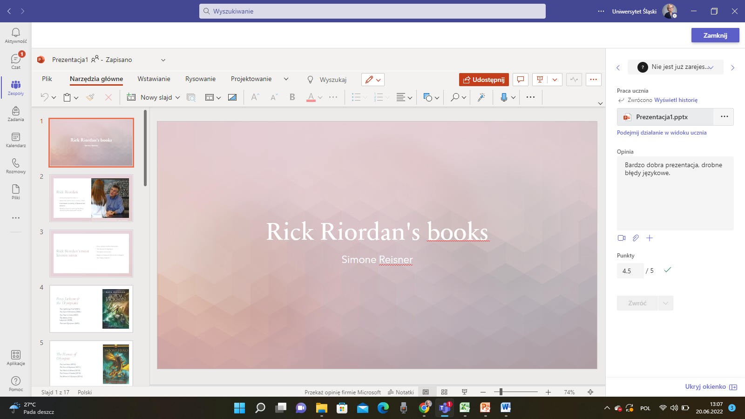
Task: Click the Designer magic wand icon
Action: coord(481,97)
